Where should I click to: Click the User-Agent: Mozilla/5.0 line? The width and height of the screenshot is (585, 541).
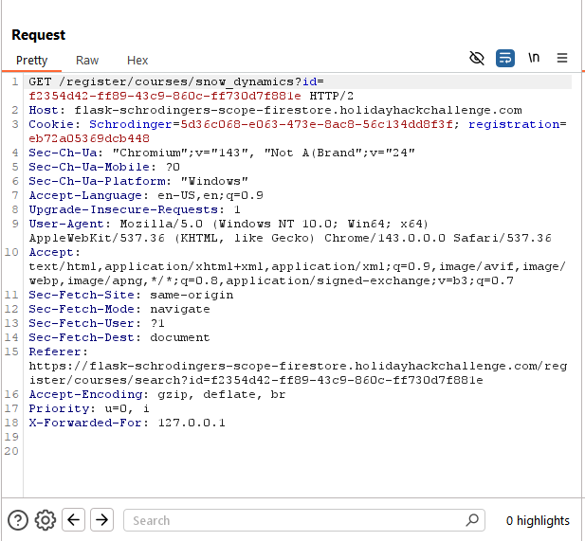229,224
